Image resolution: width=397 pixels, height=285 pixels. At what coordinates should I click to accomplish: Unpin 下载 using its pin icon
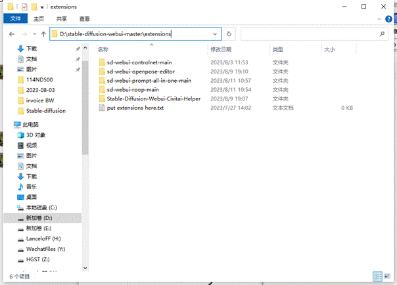coord(78,49)
